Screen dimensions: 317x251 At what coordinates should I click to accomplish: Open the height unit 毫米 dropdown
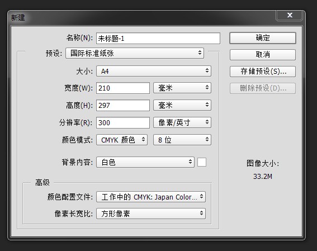click(182, 105)
